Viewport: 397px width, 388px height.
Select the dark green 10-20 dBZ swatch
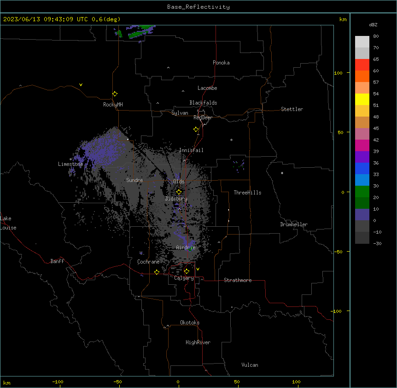point(362,203)
